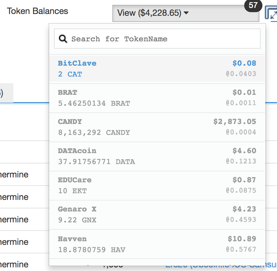The height and width of the screenshot is (271, 277).
Task: Select the EDUCare token entry
Action: pos(157,186)
